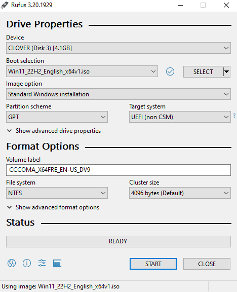Viewport: 237px width, 292px height.
Task: Open the Partition scheme GPT dropdown
Action: [57, 117]
